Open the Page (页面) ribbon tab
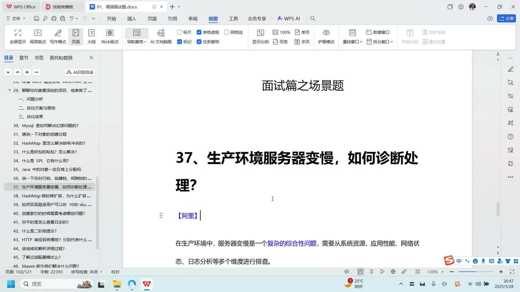 pos(152,19)
